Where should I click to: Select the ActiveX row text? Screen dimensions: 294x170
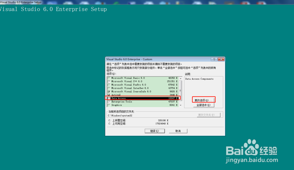tap(116, 95)
